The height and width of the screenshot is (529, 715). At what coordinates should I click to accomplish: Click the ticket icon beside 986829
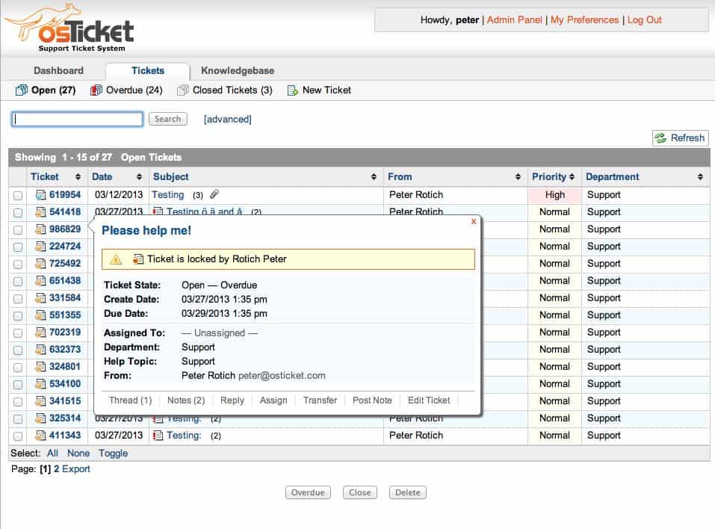click(x=40, y=229)
